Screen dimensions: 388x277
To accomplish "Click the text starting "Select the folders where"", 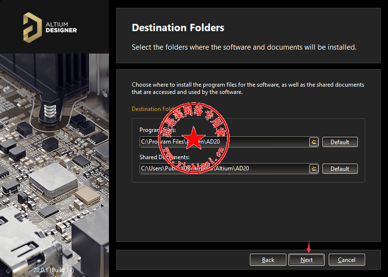I will [244, 47].
